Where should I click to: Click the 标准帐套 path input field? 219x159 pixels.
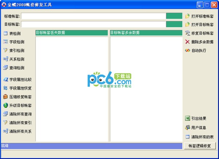[93, 16]
